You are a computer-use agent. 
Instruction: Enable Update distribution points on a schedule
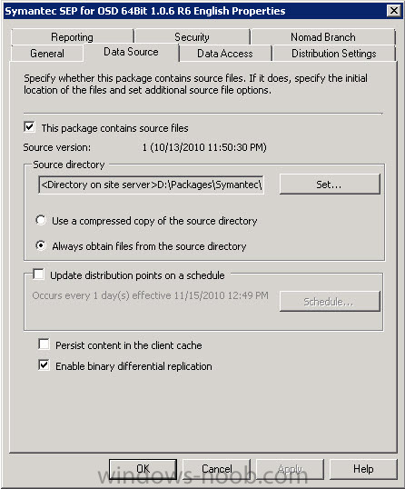(x=39, y=274)
